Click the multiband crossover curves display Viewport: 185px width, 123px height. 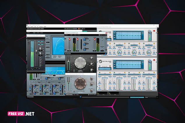tap(55, 71)
